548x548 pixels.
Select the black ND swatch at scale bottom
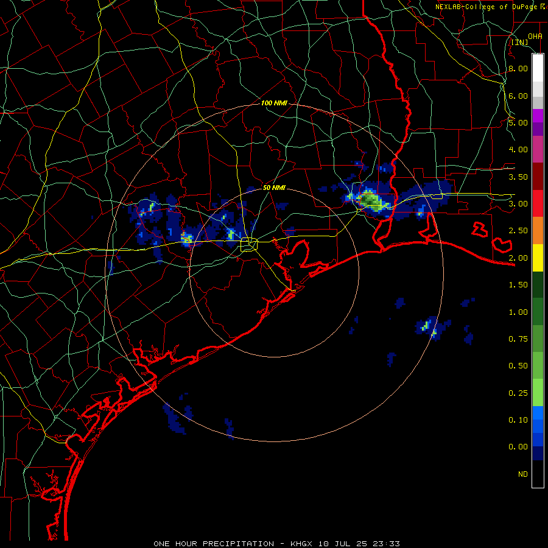point(538,474)
